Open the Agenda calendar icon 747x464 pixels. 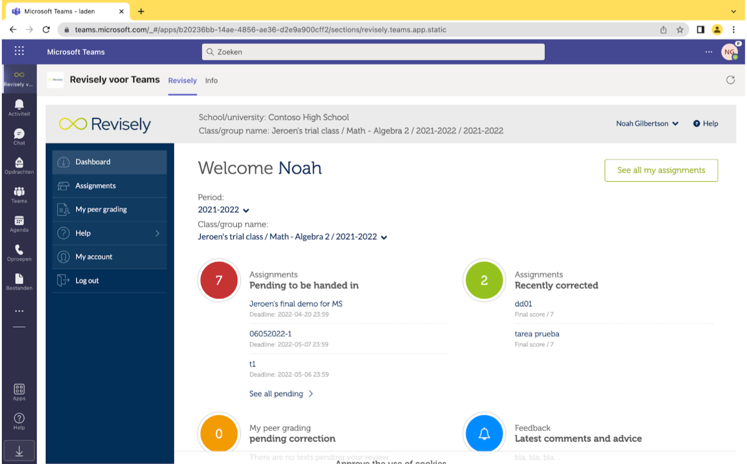click(19, 224)
